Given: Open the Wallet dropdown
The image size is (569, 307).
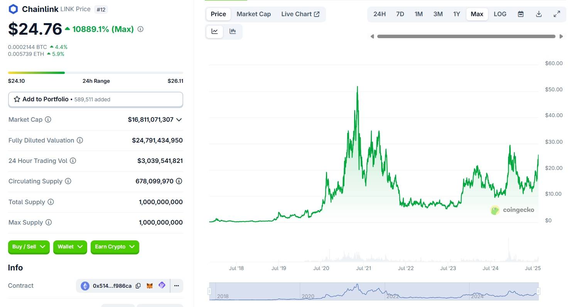Looking at the screenshot, I should [x=70, y=247].
